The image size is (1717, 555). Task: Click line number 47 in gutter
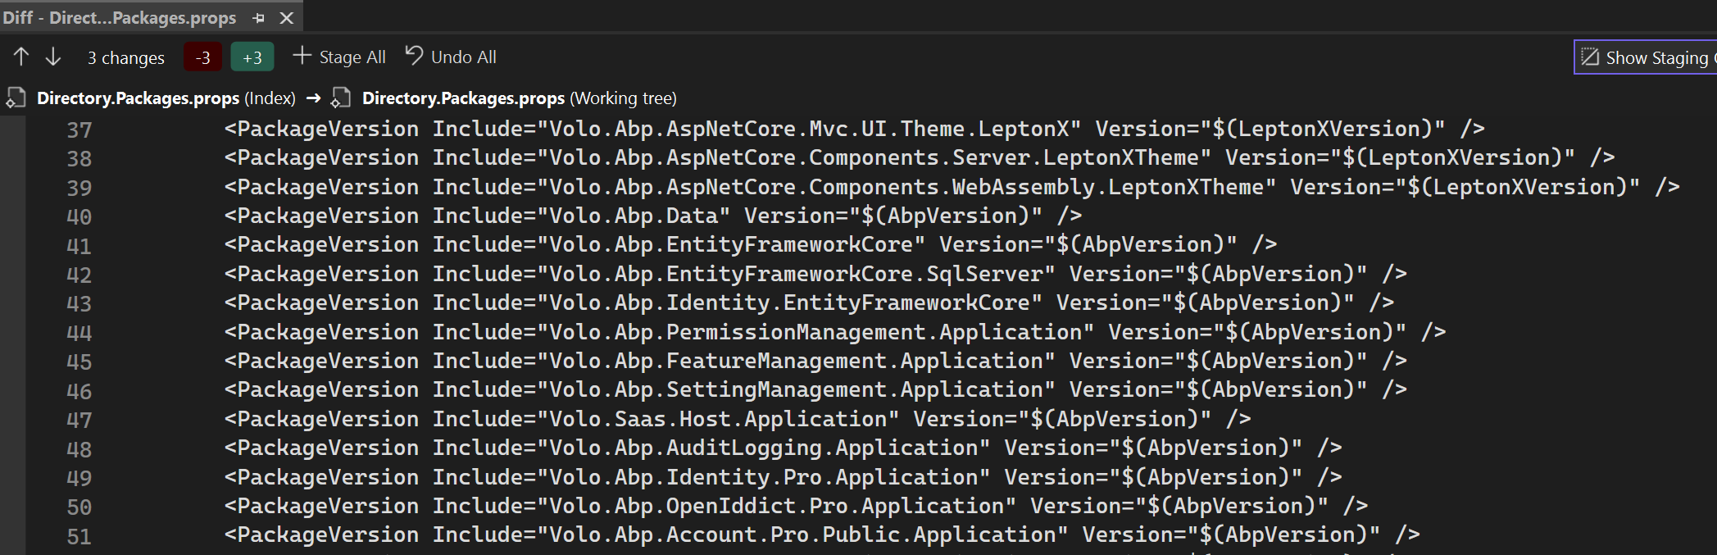tap(79, 421)
